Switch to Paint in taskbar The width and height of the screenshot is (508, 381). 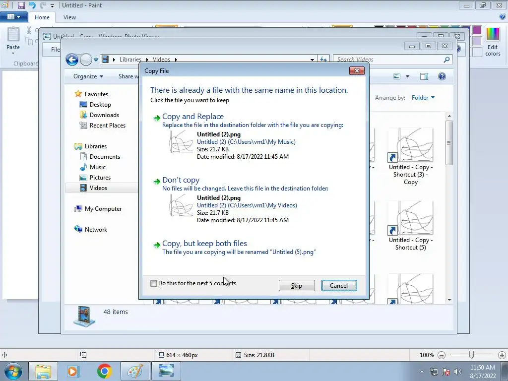[x=135, y=371]
